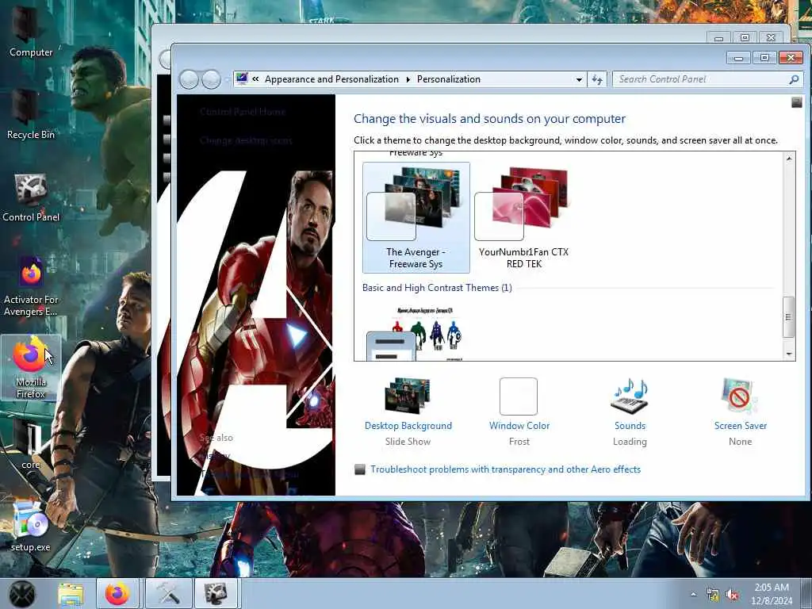The image size is (812, 609).
Task: Click theme list scroll down arrow
Action: [x=789, y=354]
